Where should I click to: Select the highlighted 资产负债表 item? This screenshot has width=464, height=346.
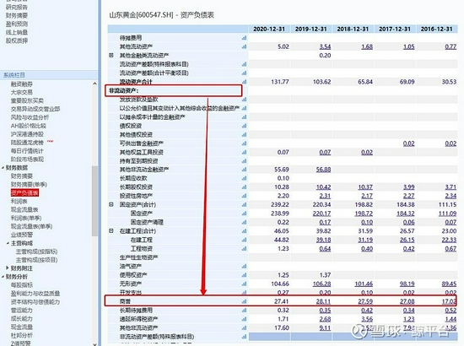24,193
